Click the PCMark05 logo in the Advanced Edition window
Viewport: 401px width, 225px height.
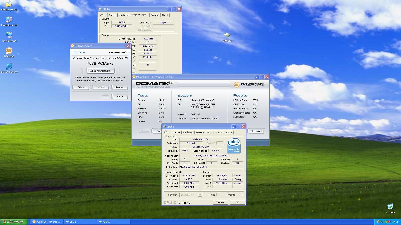point(155,84)
